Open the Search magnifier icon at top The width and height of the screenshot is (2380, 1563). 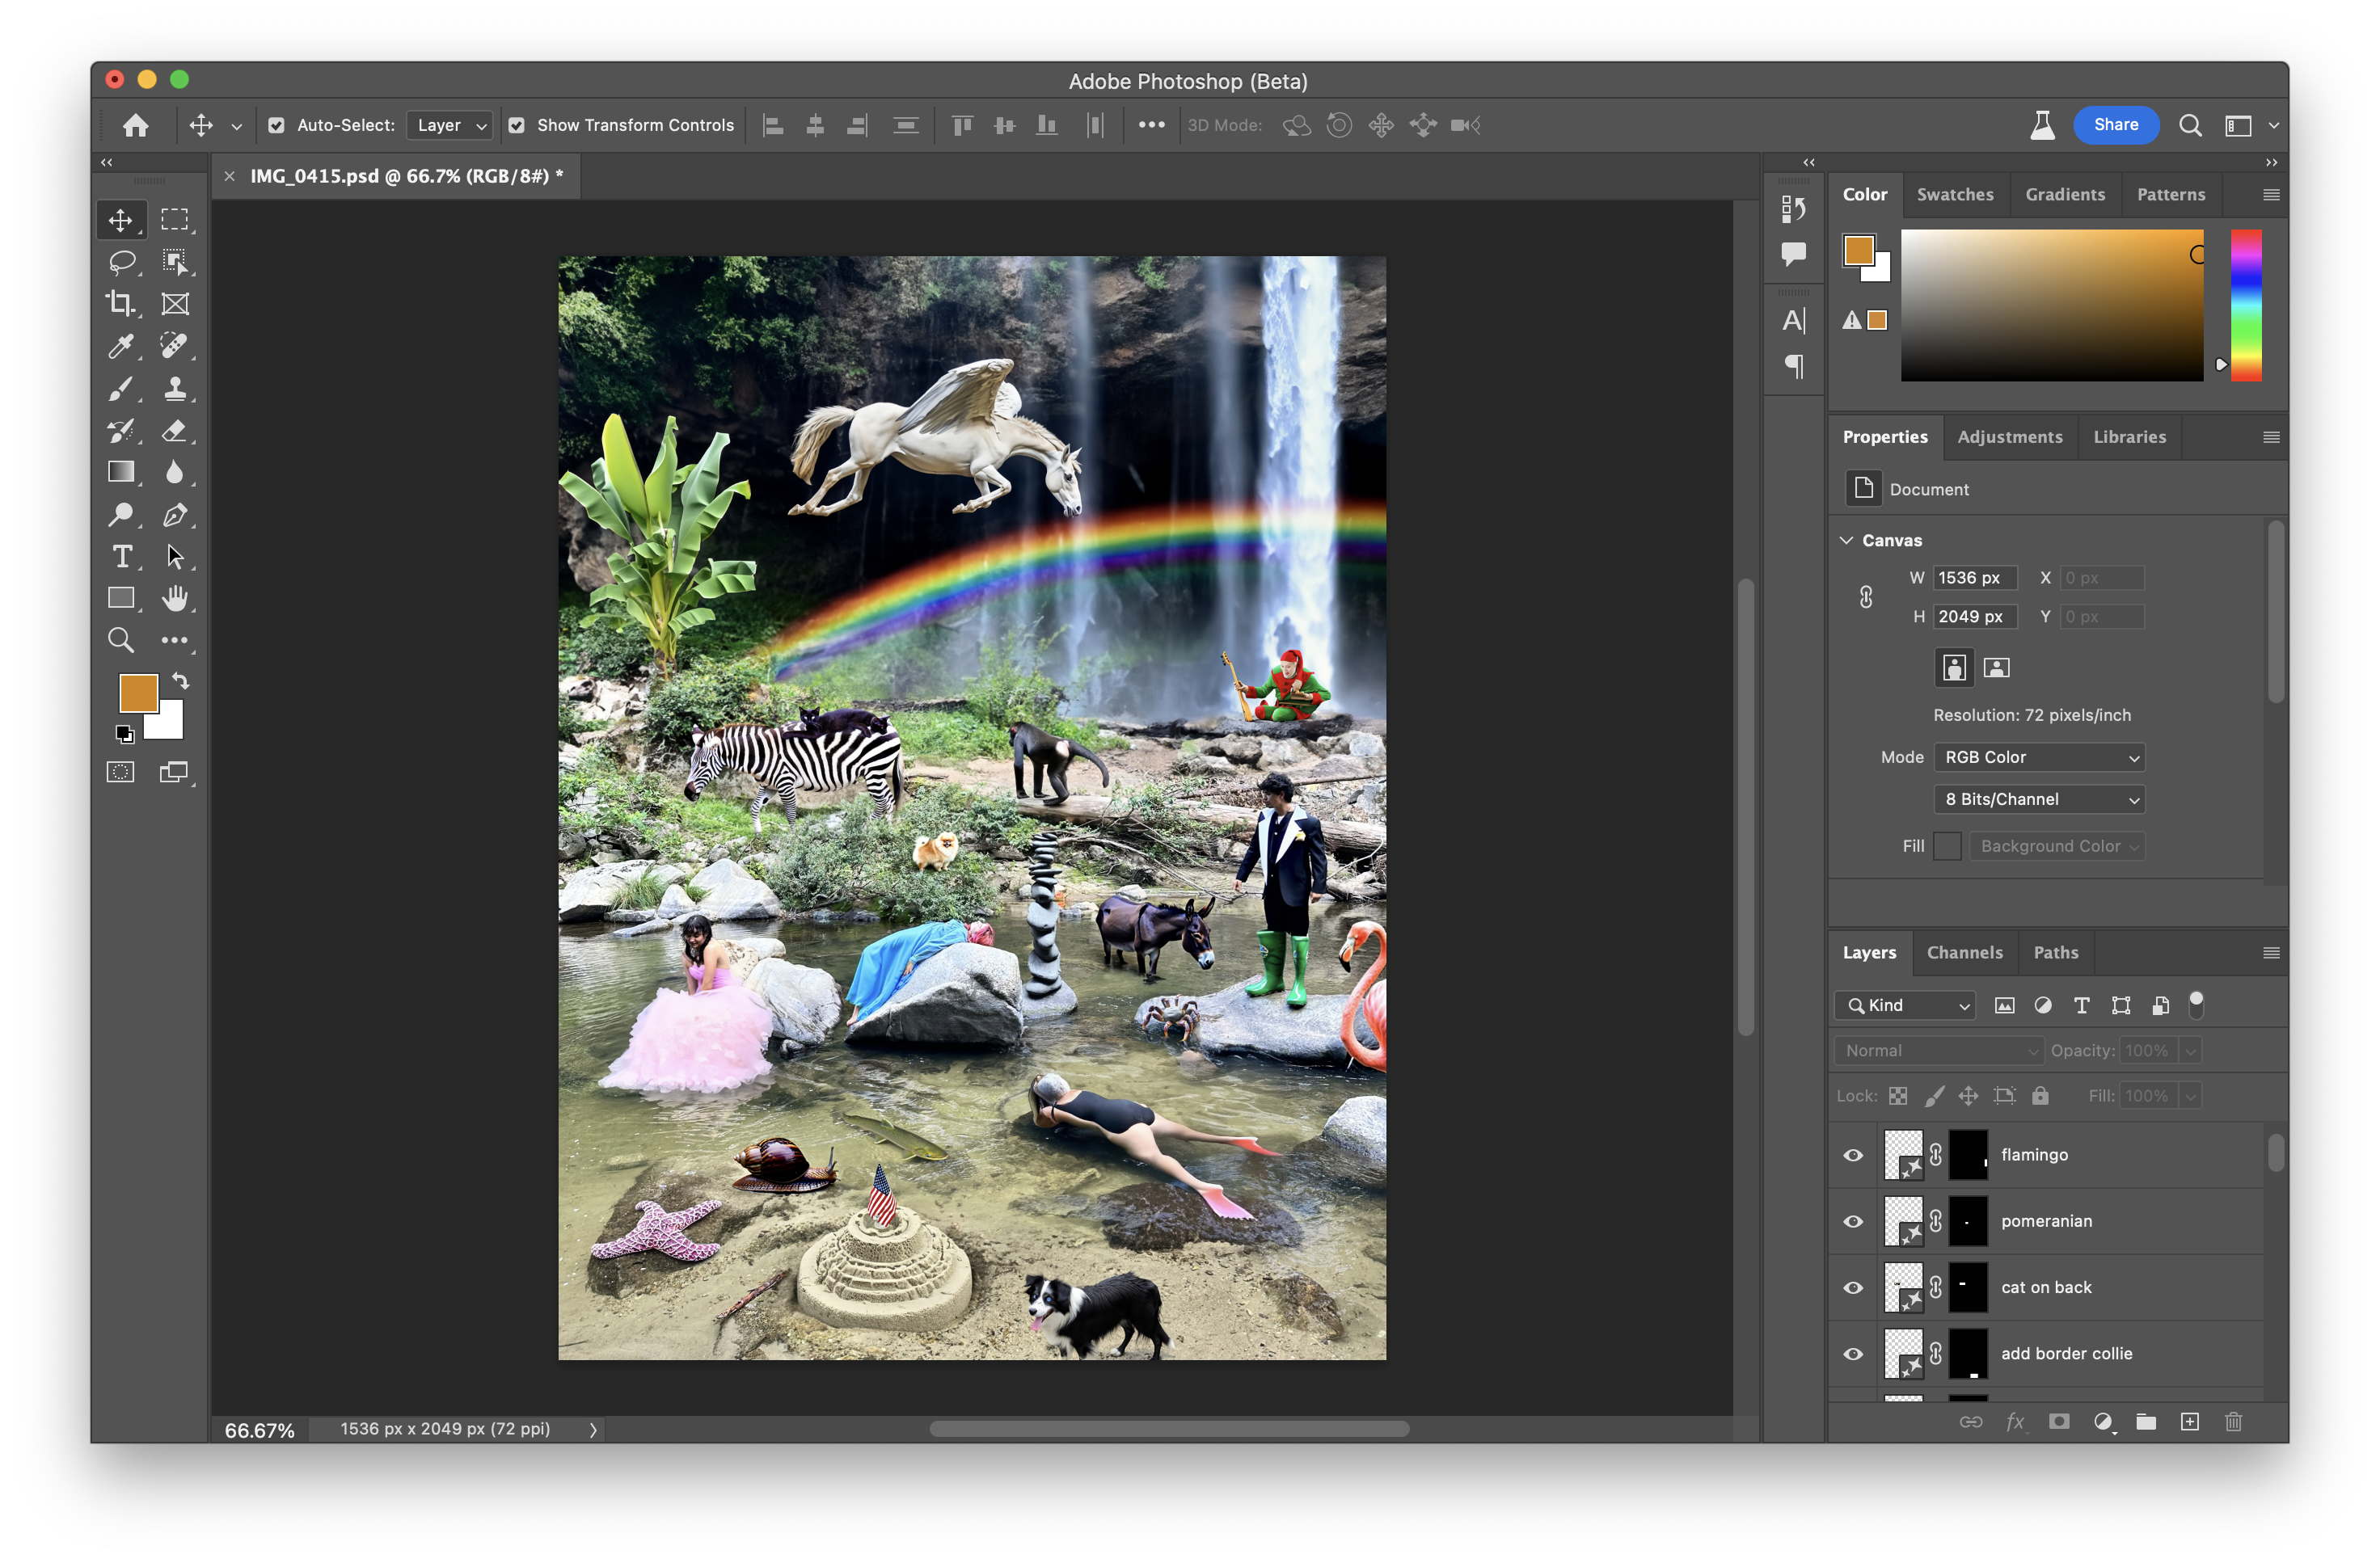pyautogui.click(x=2190, y=125)
